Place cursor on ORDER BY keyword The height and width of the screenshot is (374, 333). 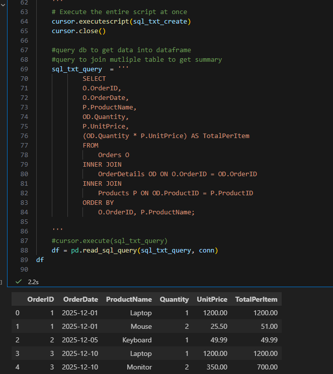point(98,202)
